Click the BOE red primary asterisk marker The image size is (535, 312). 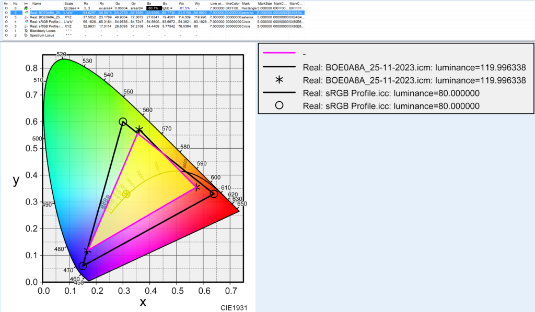197,187
